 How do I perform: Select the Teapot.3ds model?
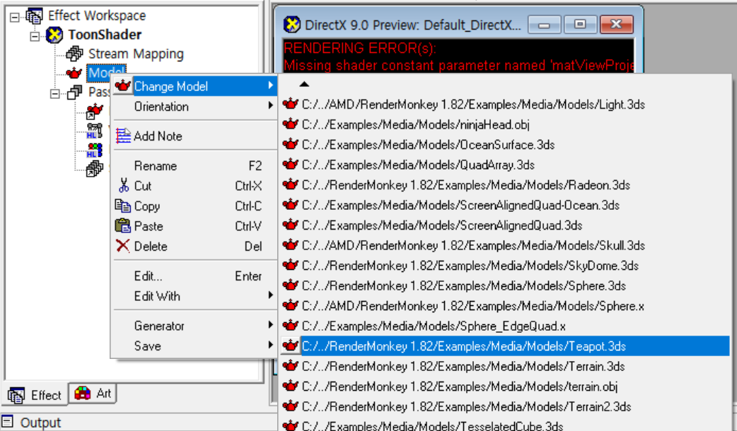point(504,346)
